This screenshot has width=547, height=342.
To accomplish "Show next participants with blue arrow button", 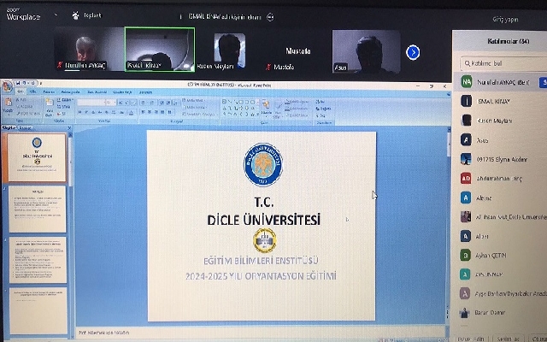I will point(413,52).
